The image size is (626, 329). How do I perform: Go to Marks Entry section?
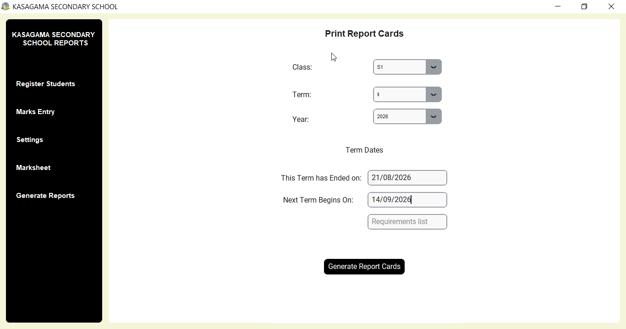coord(35,112)
